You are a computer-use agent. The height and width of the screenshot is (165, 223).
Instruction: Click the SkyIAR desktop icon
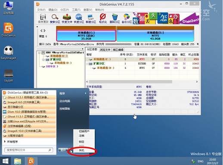coord(9,76)
